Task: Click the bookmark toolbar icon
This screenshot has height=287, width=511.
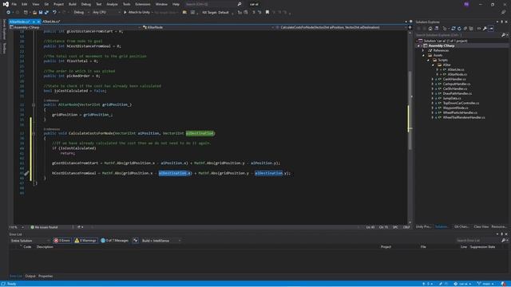Action: [x=267, y=13]
